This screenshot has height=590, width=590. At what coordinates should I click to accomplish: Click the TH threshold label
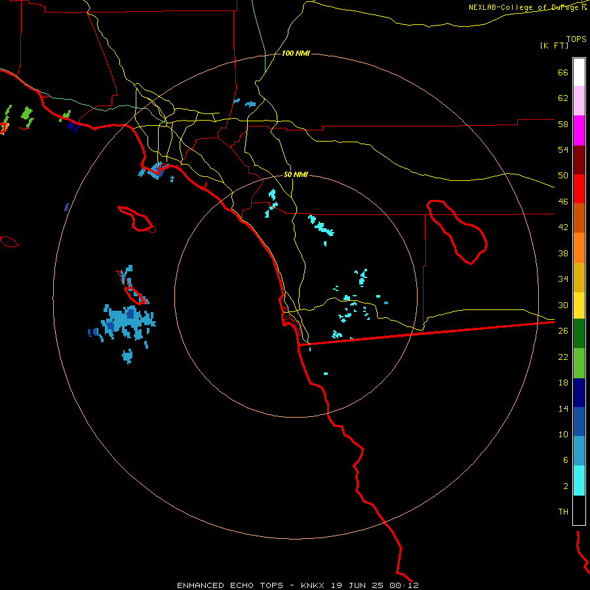coord(563,512)
